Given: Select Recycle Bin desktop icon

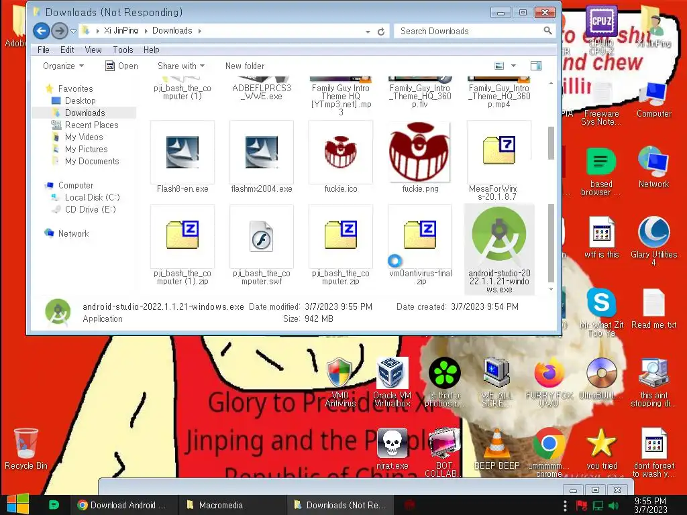Looking at the screenshot, I should coord(26,449).
